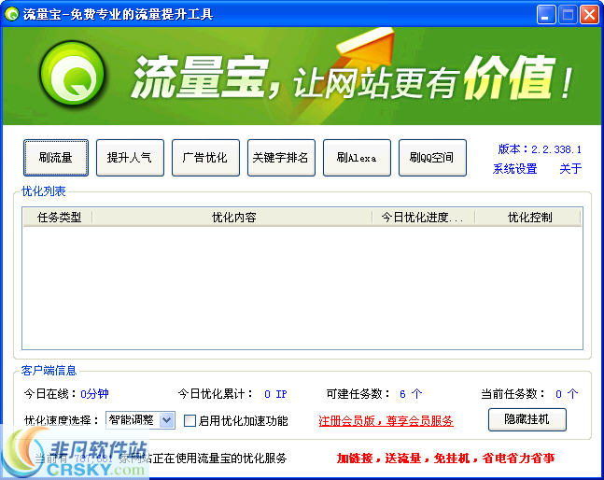Click the 当前任务数 0 个 value
Image resolution: width=604 pixels, height=480 pixels.
pyautogui.click(x=567, y=394)
